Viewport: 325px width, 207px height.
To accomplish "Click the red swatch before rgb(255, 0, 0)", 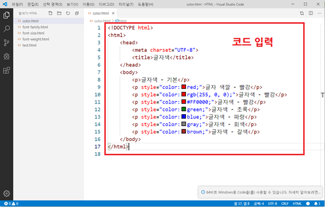I will coord(184,94).
